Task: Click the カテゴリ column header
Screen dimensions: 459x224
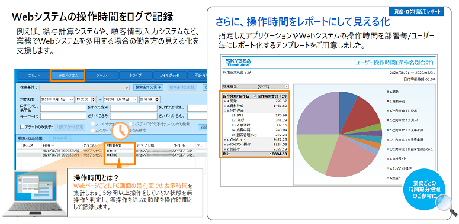Action: pos(89,145)
